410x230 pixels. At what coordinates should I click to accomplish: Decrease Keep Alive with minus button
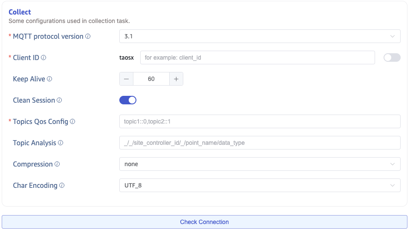126,79
